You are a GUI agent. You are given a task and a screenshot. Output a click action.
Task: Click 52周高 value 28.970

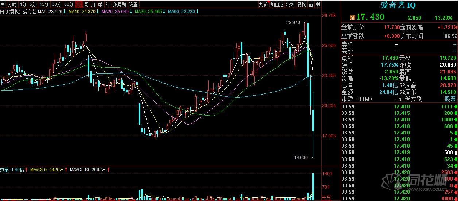click(448, 85)
